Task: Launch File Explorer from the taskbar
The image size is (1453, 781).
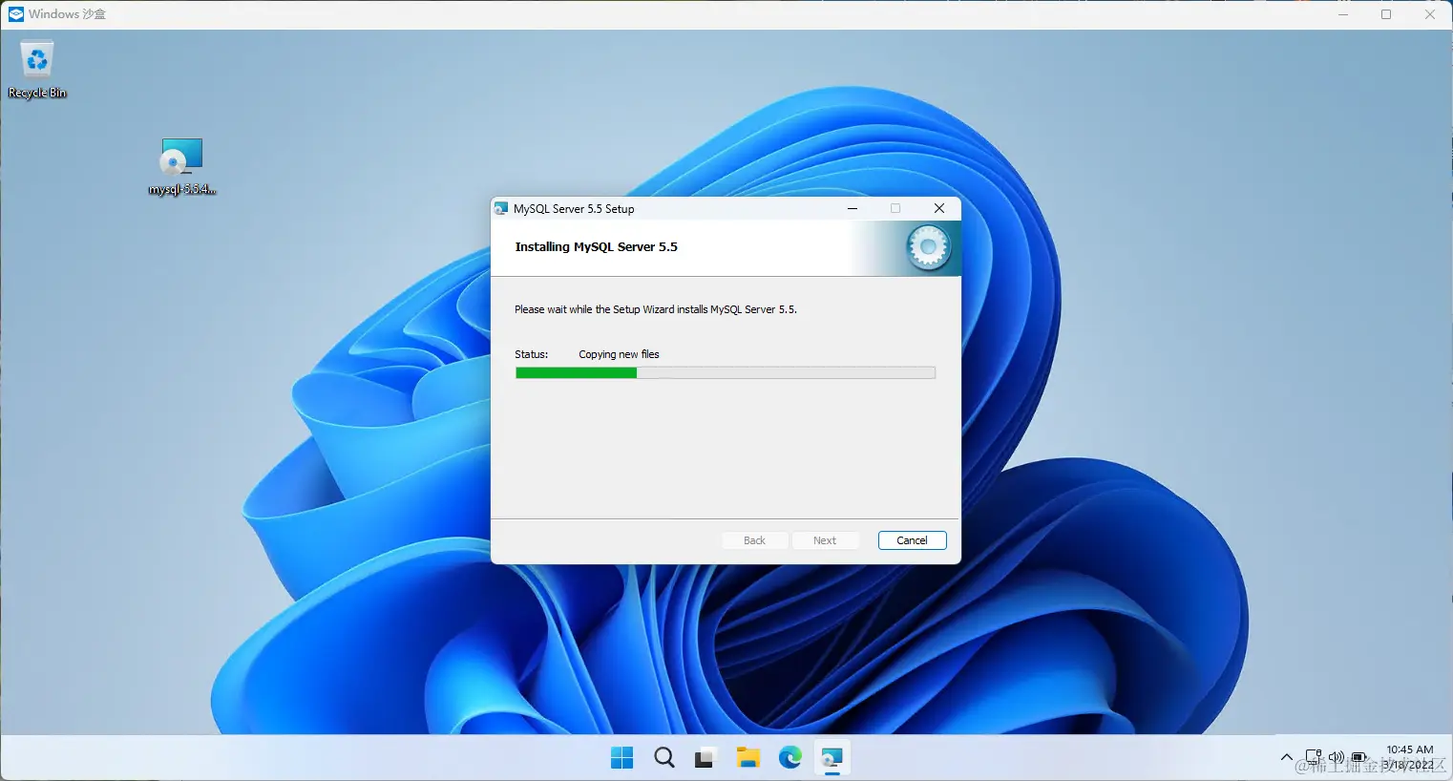Action: 748,758
